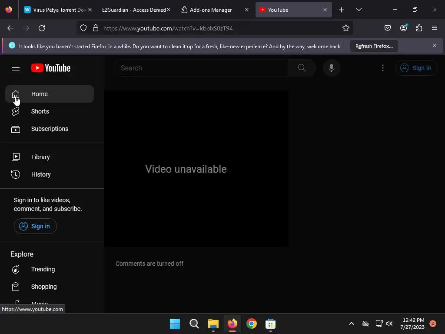Viewport: 445px width, 334px height.
Task: Open Firefox account icon
Action: click(403, 28)
